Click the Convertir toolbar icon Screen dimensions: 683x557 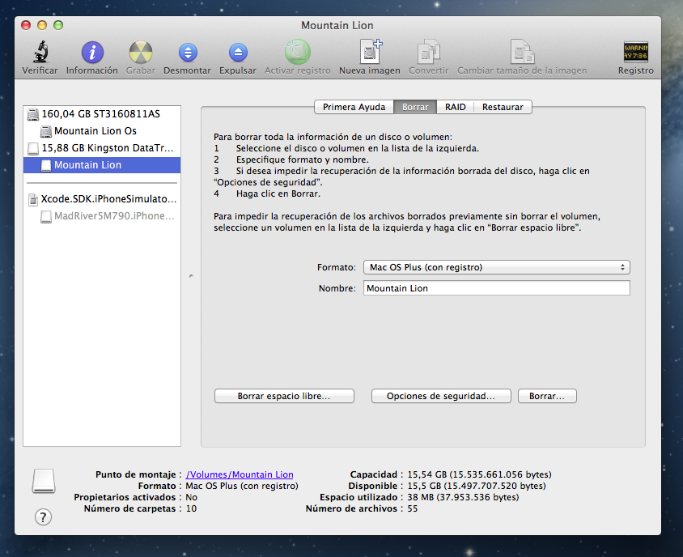point(429,52)
